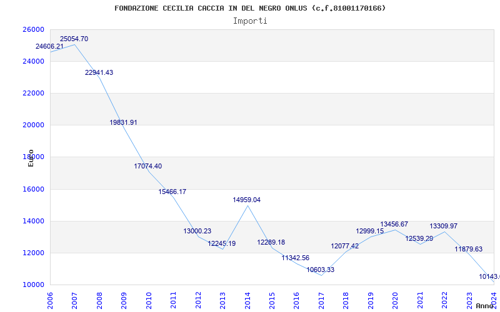Select data label 24606.21
This screenshot has height=312, width=500.
49,46
